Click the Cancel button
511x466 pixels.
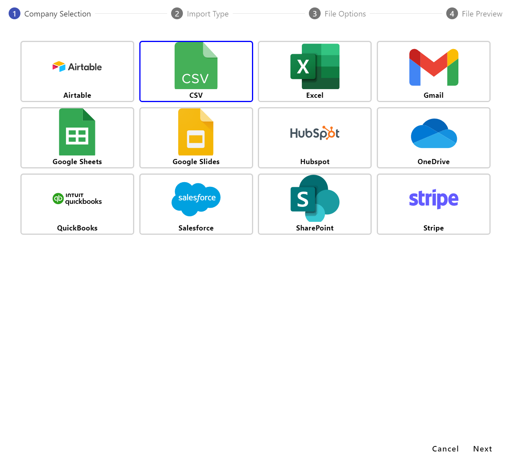tap(445, 449)
